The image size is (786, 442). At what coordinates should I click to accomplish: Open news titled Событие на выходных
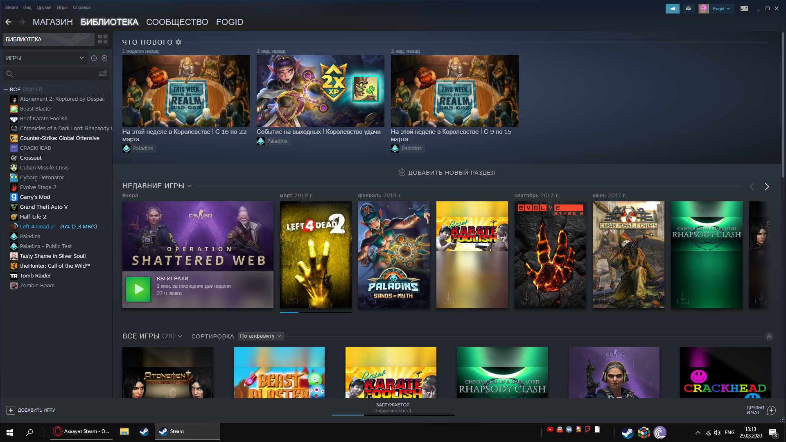point(318,132)
